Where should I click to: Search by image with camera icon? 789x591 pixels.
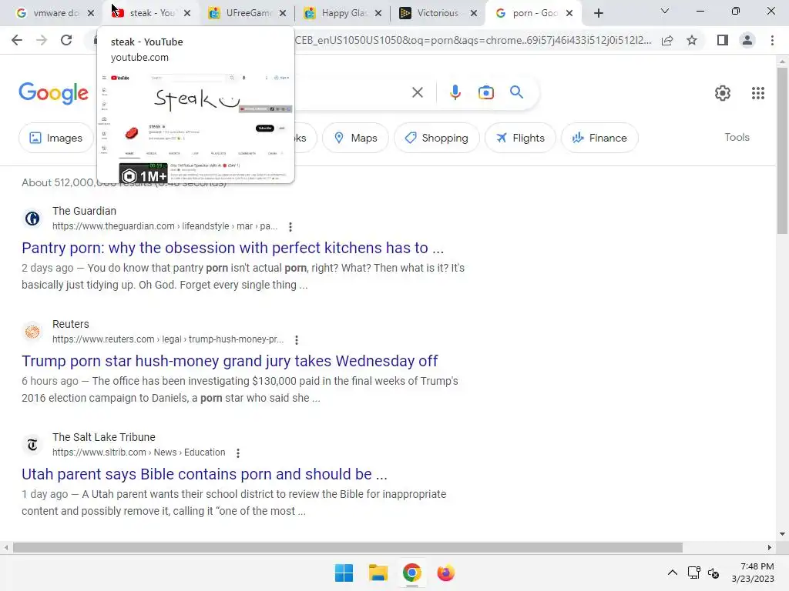485,92
